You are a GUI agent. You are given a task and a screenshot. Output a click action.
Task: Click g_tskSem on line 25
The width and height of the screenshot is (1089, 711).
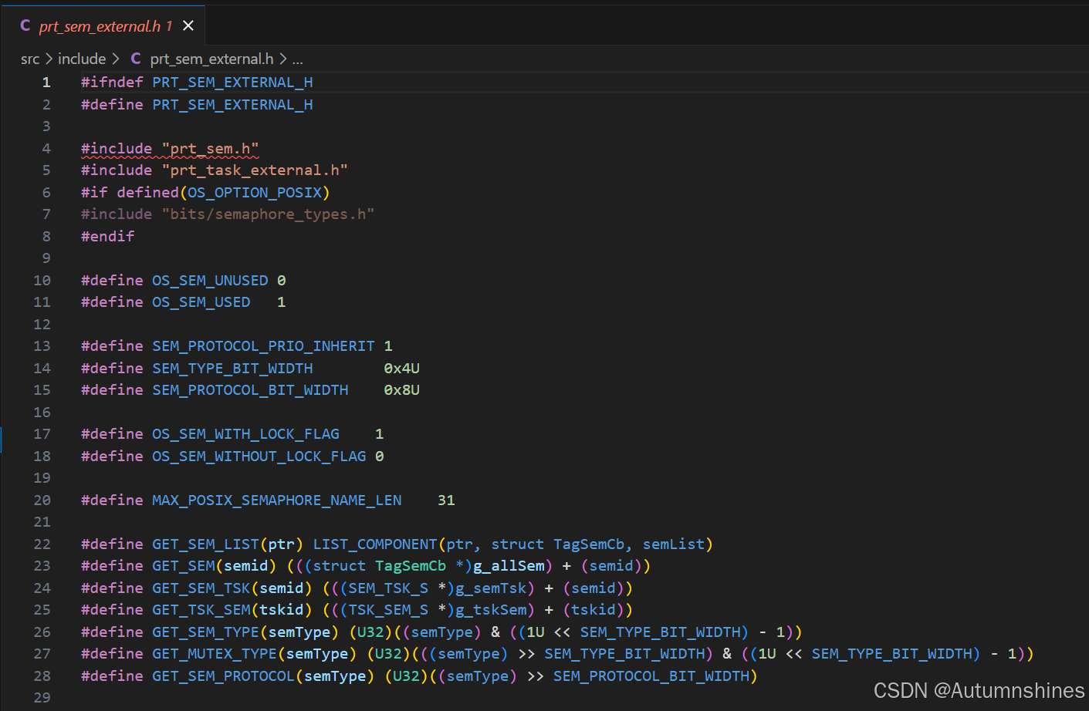tap(492, 610)
